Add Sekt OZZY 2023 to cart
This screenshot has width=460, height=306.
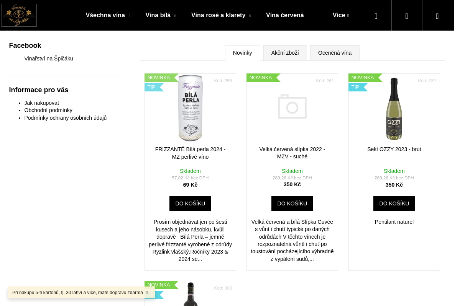point(394,203)
